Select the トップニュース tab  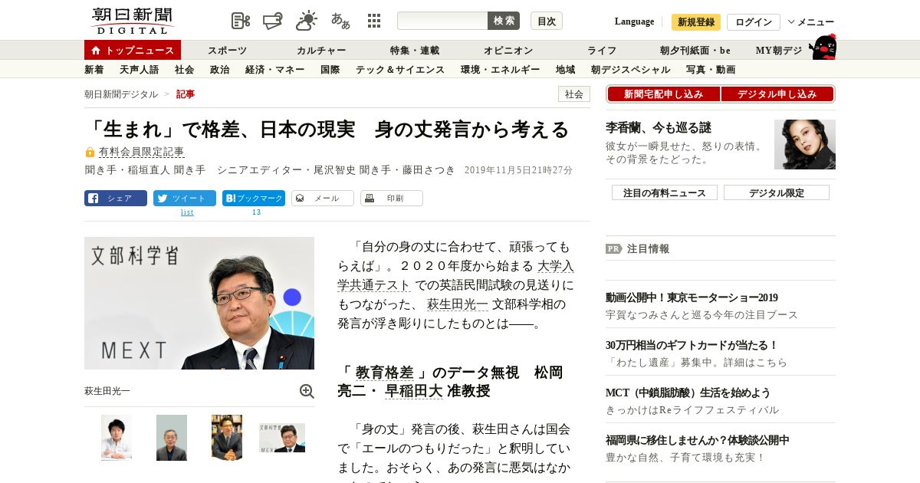[x=133, y=50]
